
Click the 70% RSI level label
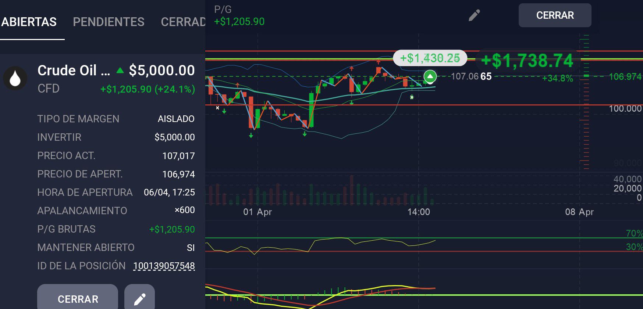[634, 233]
